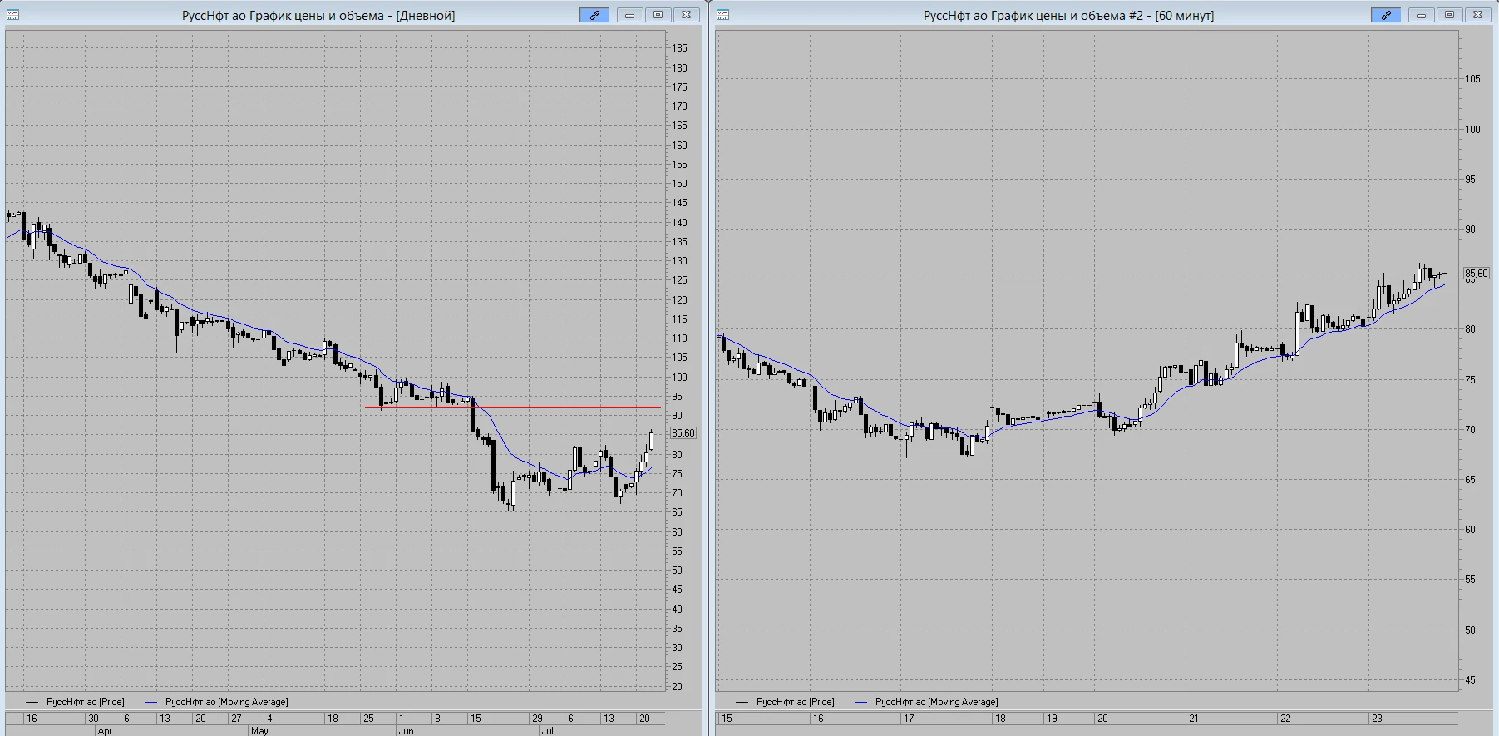Minimize the 60-minute chart window

pyautogui.click(x=1421, y=15)
